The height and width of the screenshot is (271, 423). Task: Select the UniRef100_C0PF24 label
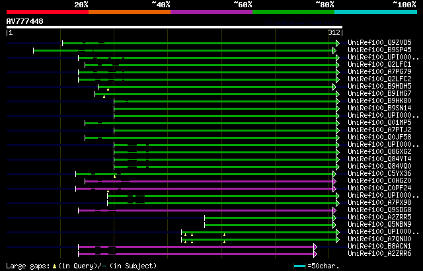coord(379,188)
